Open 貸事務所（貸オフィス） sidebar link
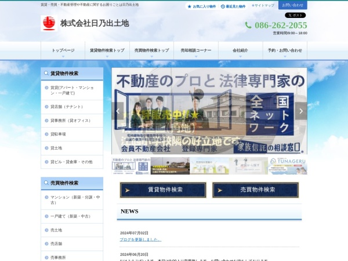The image size is (348, 261). coord(72,121)
